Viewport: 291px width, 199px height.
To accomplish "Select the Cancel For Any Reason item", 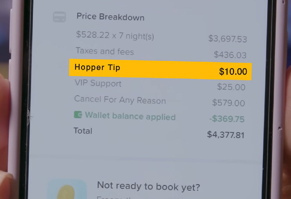I will [x=120, y=100].
